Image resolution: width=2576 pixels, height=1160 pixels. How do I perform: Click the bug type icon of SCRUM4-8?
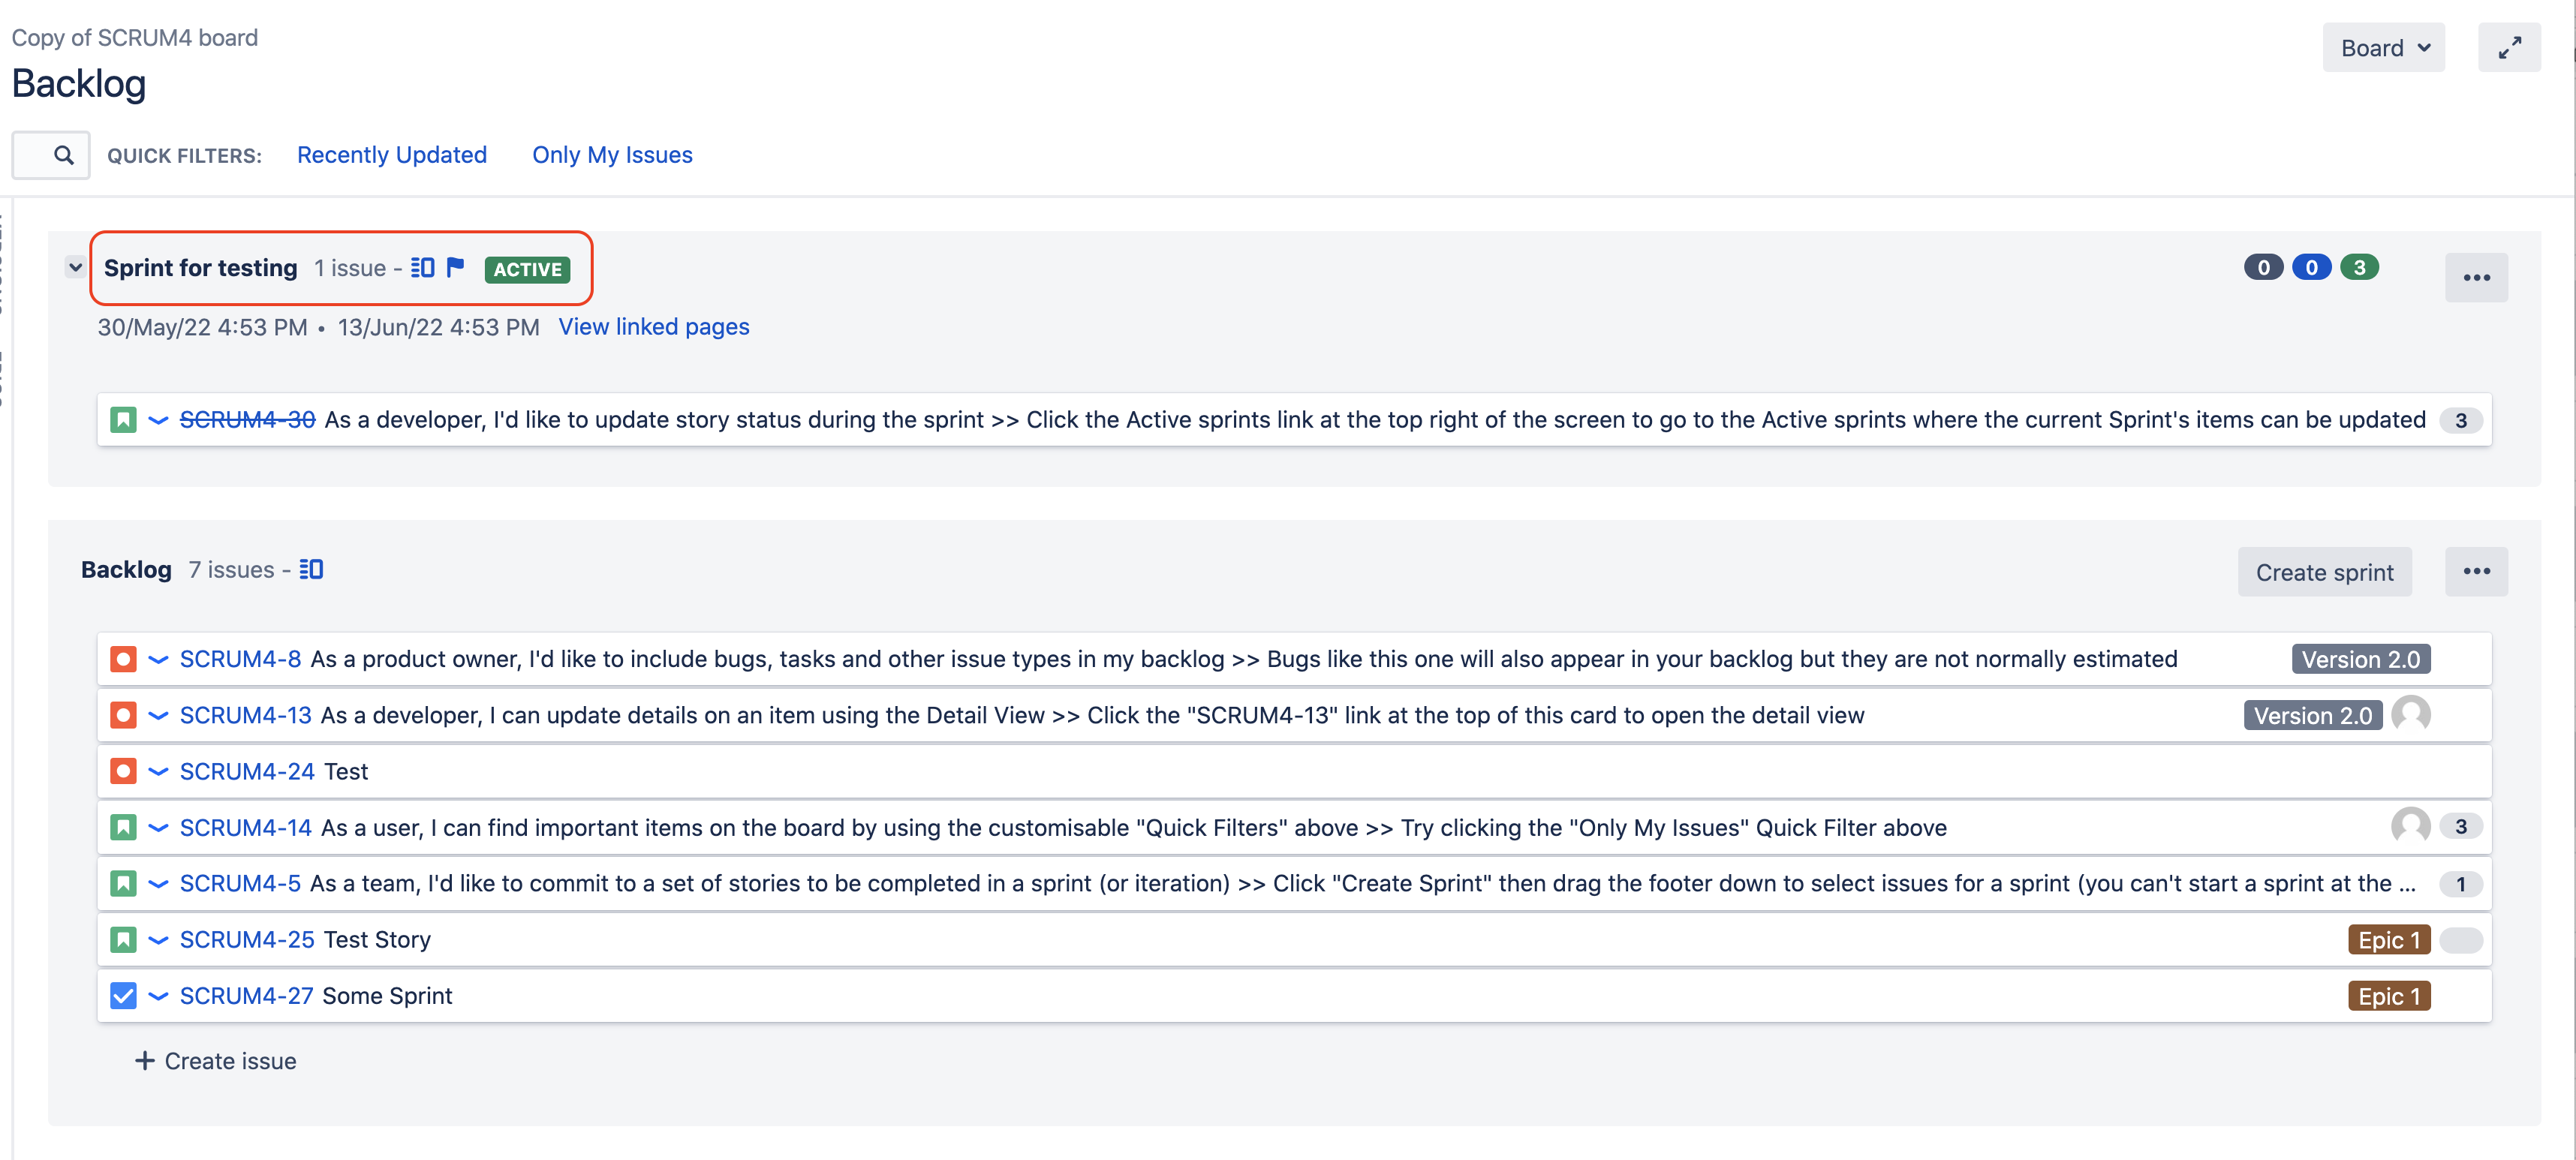pyautogui.click(x=123, y=659)
